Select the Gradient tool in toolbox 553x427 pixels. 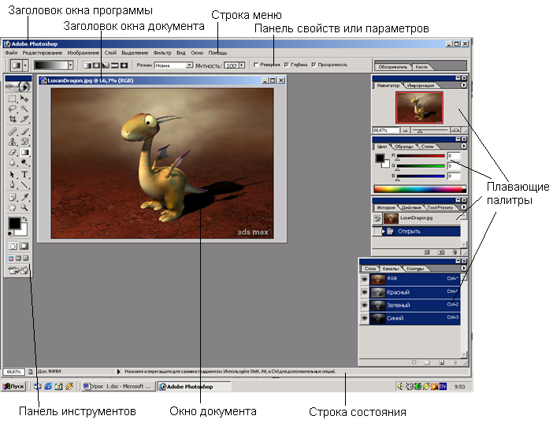[24, 152]
